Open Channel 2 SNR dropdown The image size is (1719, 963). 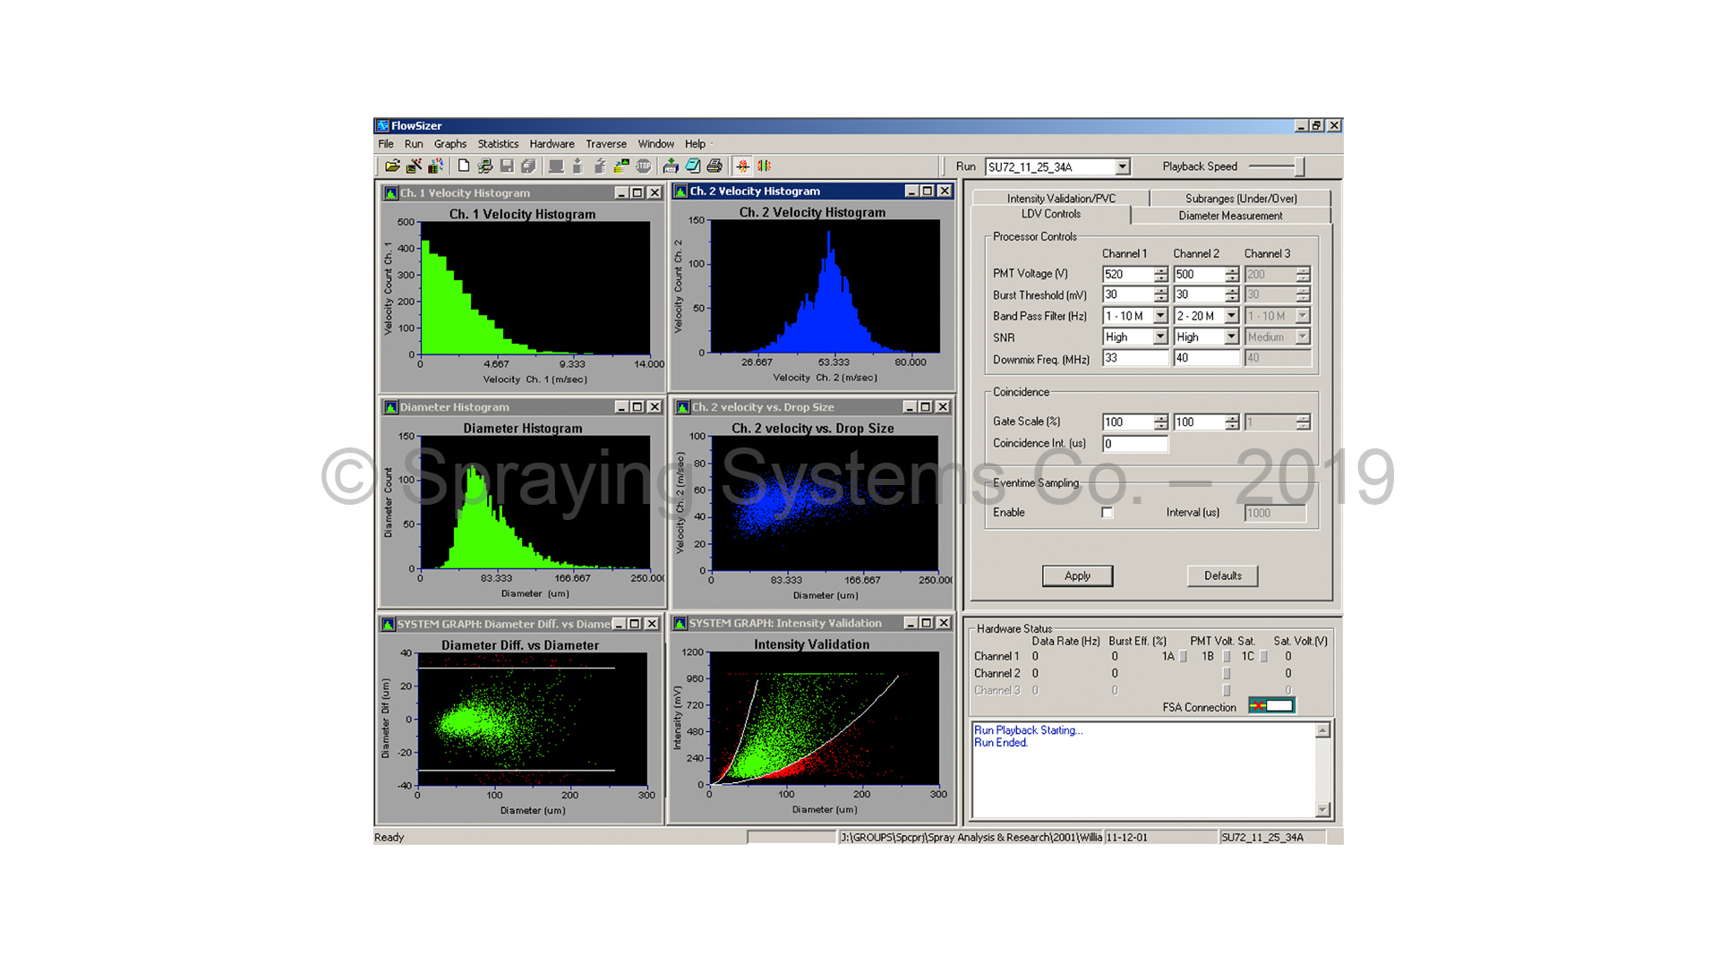coord(1231,337)
